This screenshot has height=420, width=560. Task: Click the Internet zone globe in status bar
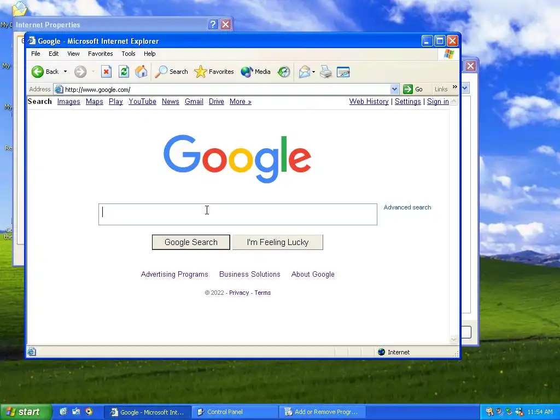tap(381, 352)
